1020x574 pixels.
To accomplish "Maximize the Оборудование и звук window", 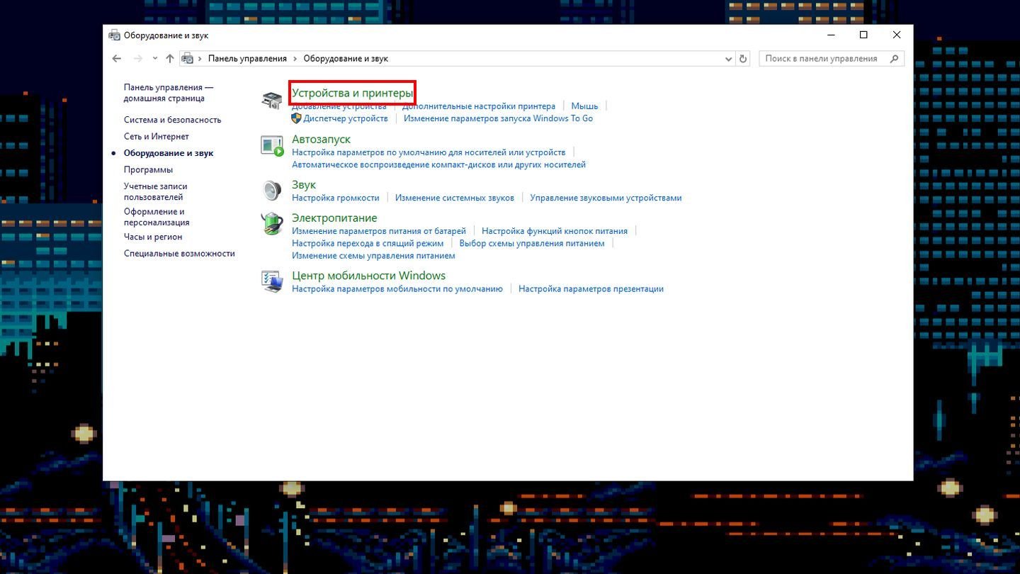I will pyautogui.click(x=863, y=35).
